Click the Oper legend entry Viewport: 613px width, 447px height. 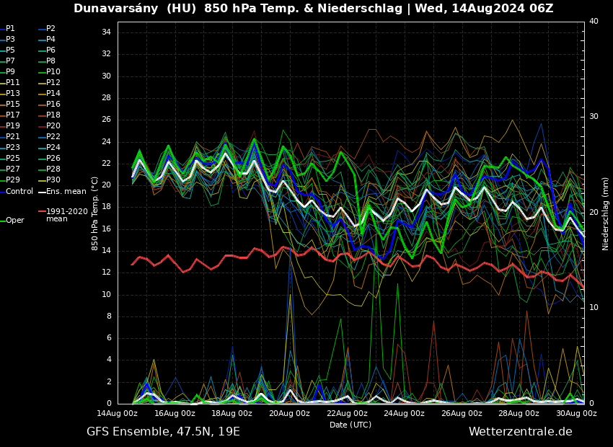14,221
